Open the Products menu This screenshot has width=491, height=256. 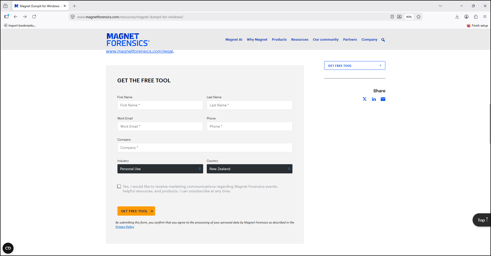279,40
